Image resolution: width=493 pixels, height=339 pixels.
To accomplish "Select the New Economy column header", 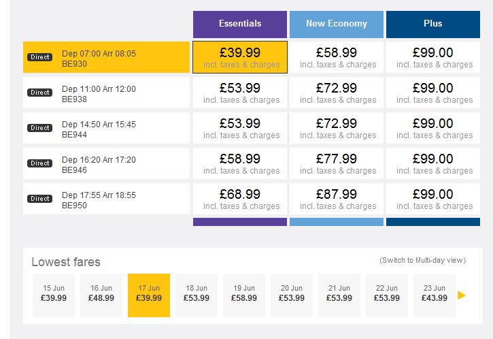I will [337, 25].
